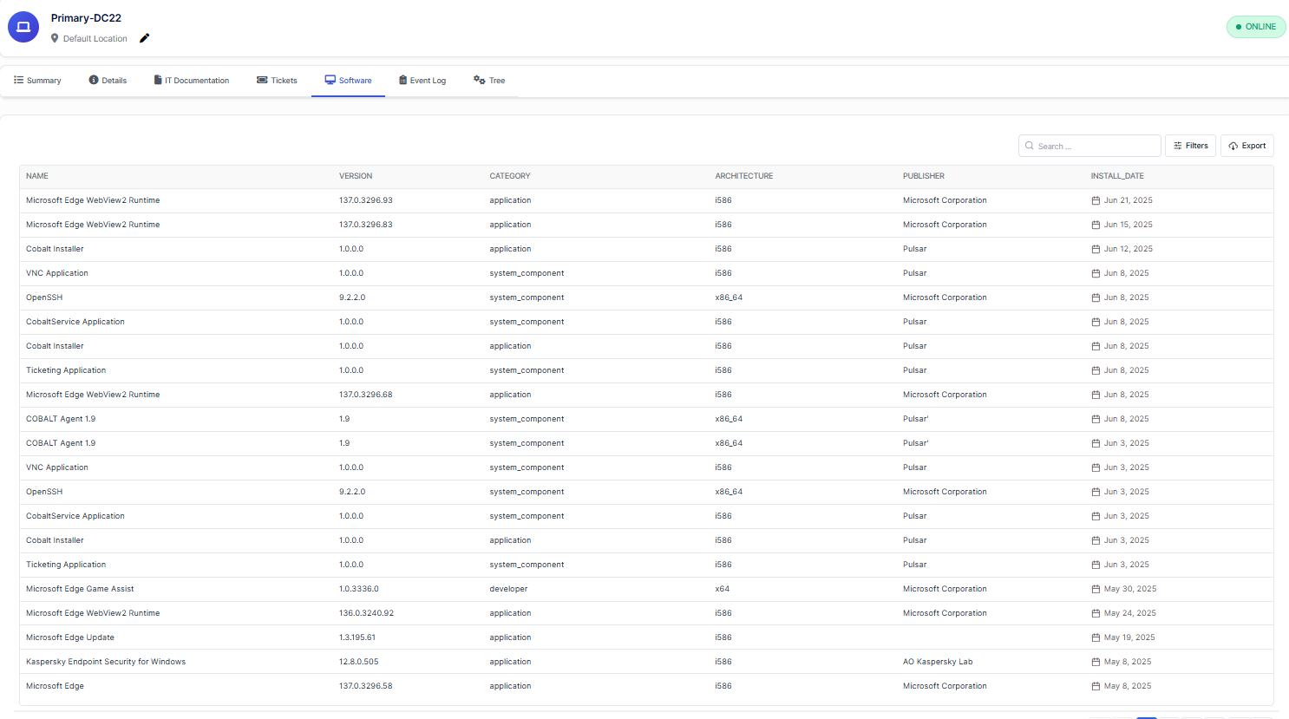Click calendar icon beside Jun 15, 2025

1096,225
